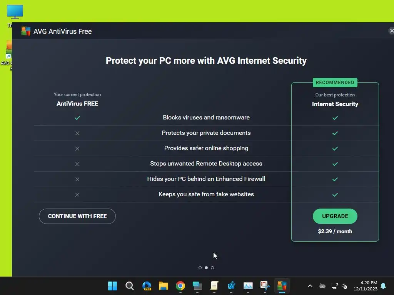The image size is (394, 295).
Task: Close the AVG AntiVirus Free dialog
Action: tap(391, 31)
